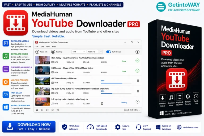Click the "213.7 MB" size value
The width and height of the screenshot is (204, 136).
tap(86, 83)
